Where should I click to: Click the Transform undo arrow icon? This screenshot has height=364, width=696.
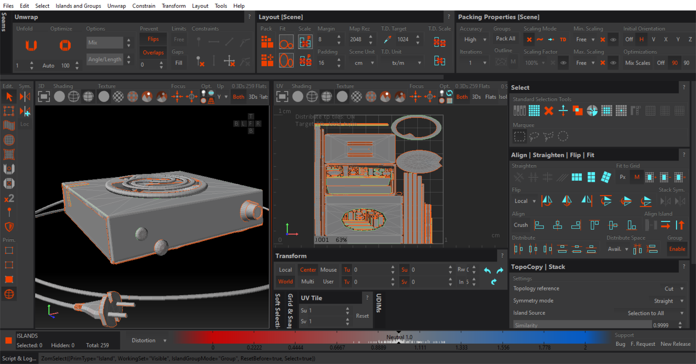tap(488, 271)
